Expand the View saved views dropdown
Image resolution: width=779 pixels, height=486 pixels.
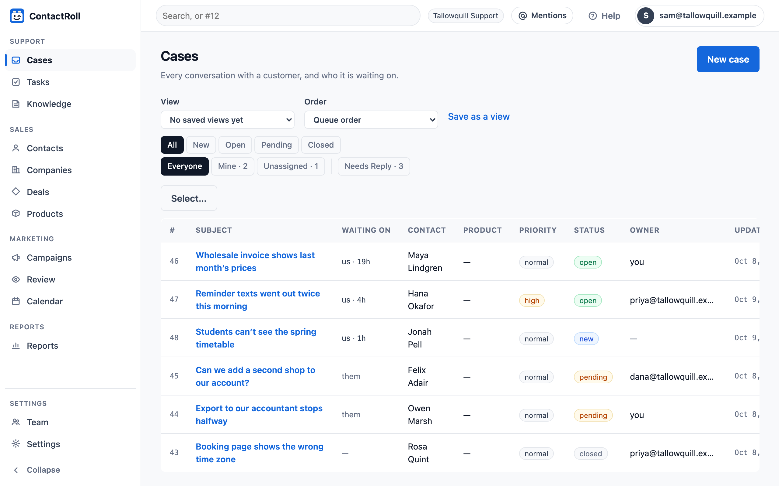(x=228, y=120)
